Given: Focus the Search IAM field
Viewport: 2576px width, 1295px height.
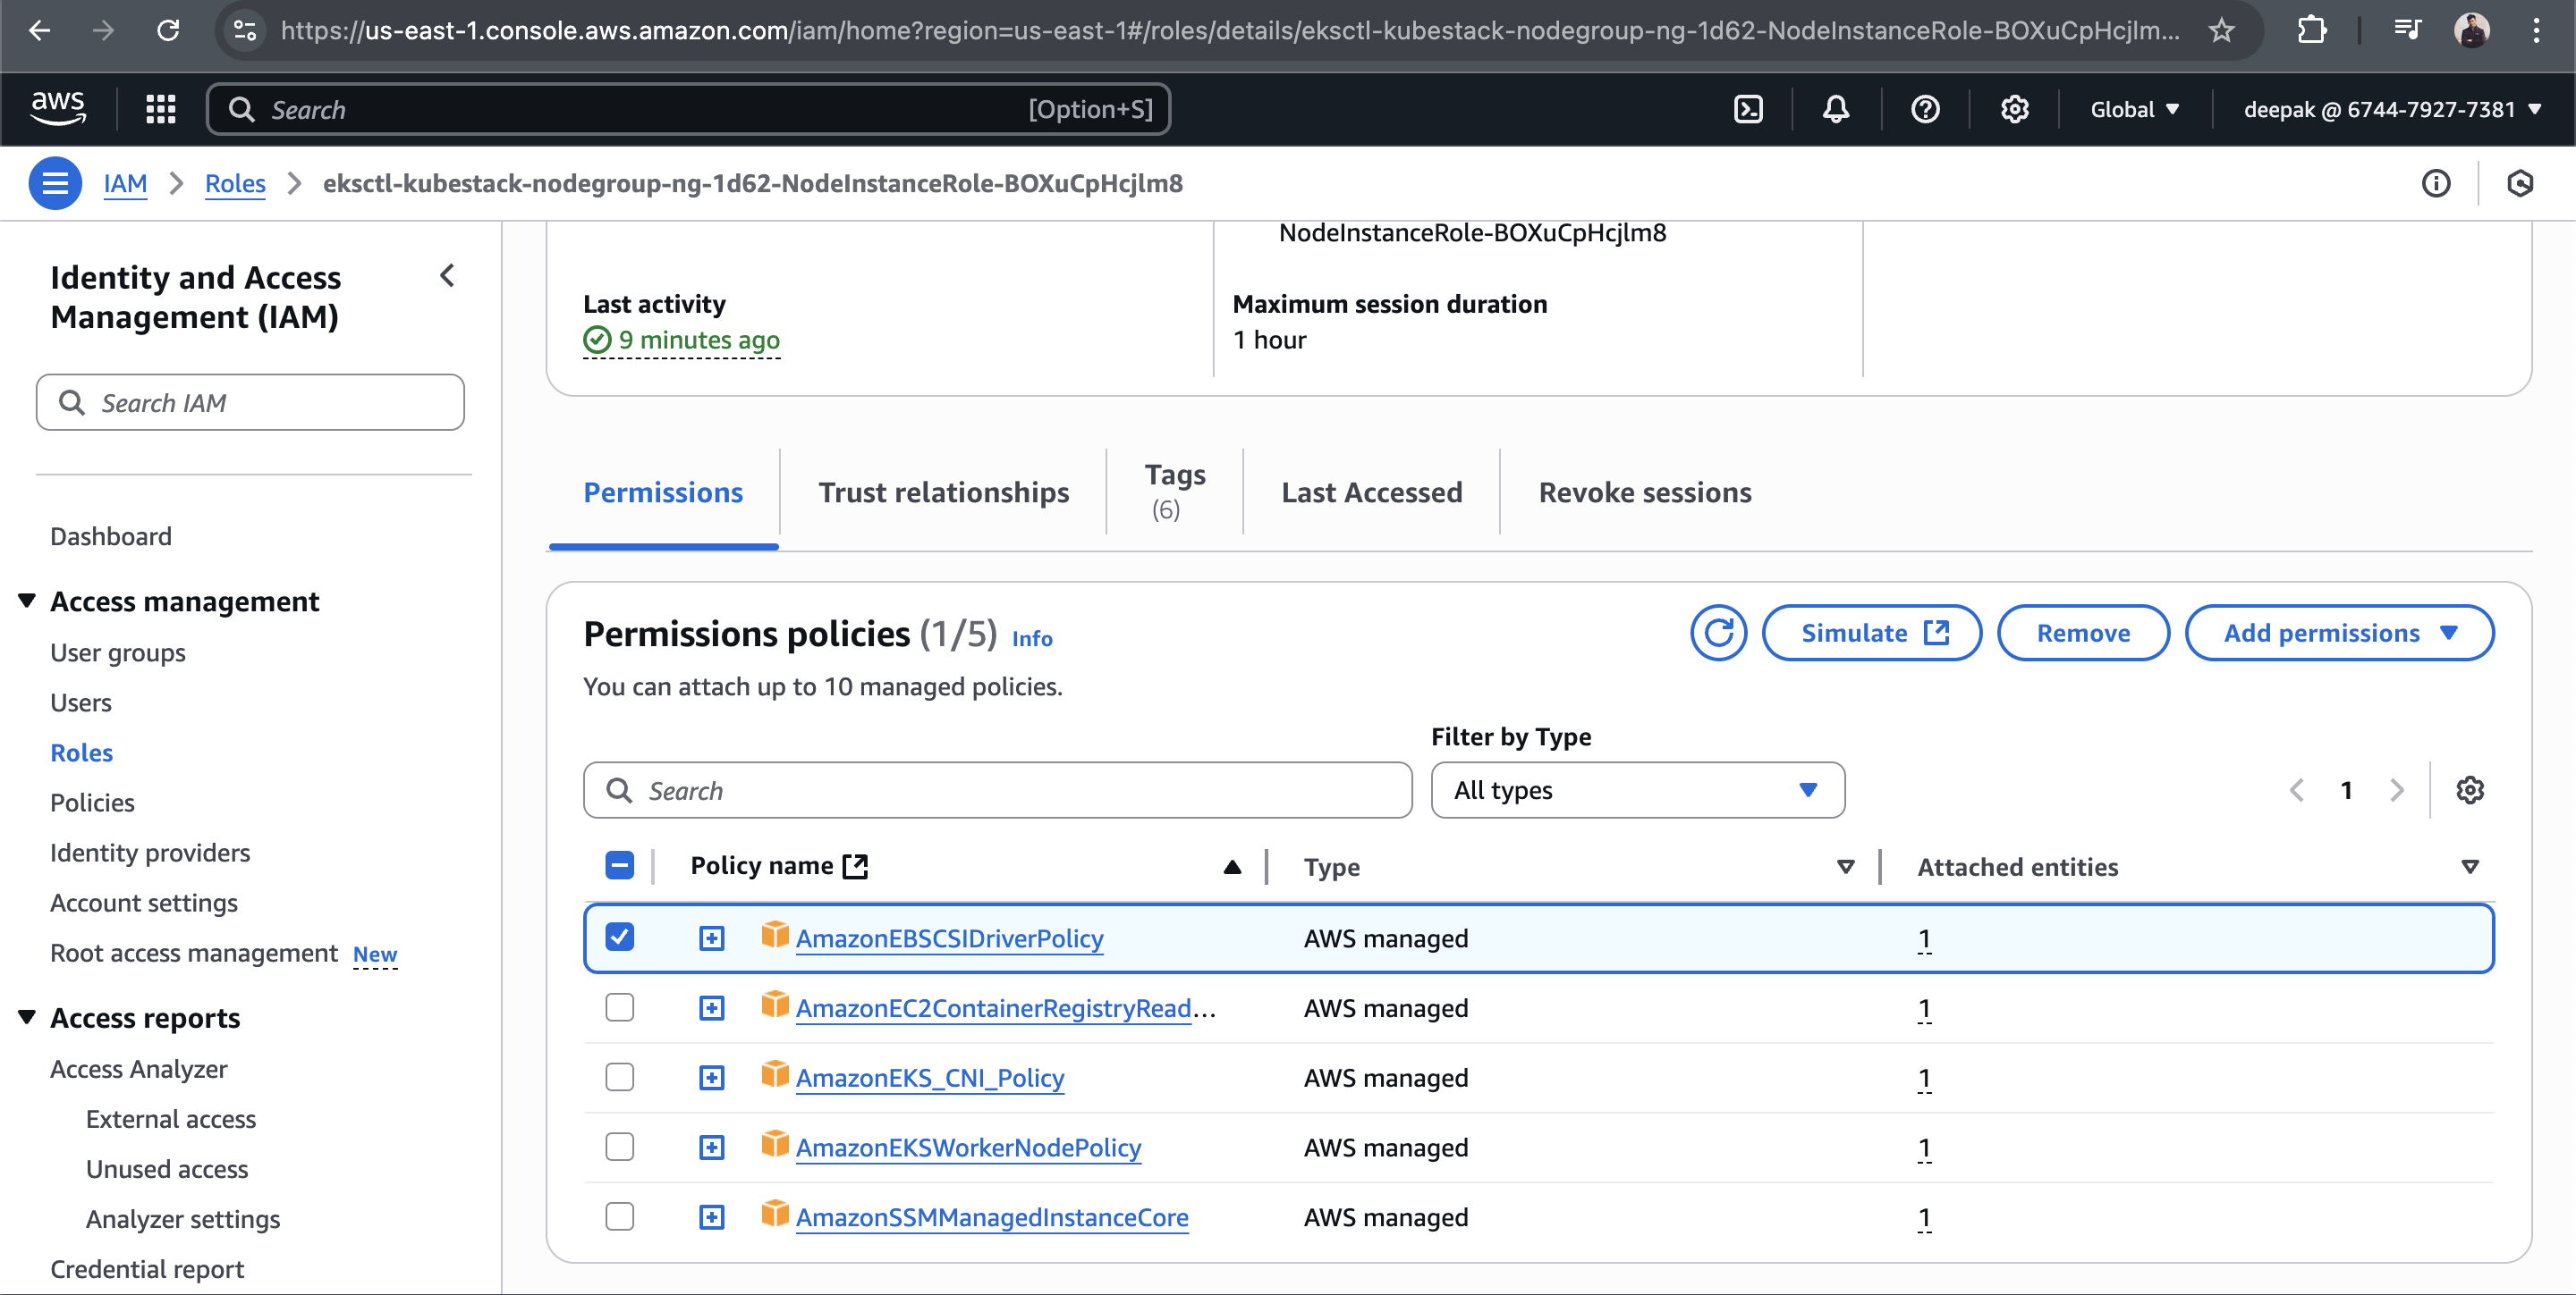Looking at the screenshot, I should (x=250, y=403).
